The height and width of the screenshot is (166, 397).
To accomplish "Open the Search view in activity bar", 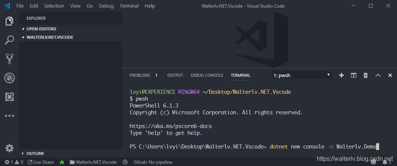I will coord(10,40).
